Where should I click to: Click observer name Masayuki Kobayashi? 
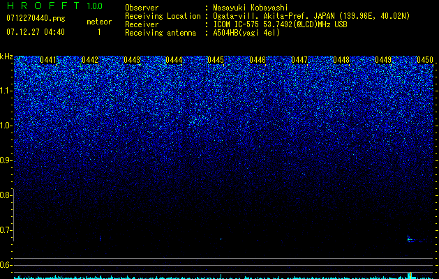[251, 8]
